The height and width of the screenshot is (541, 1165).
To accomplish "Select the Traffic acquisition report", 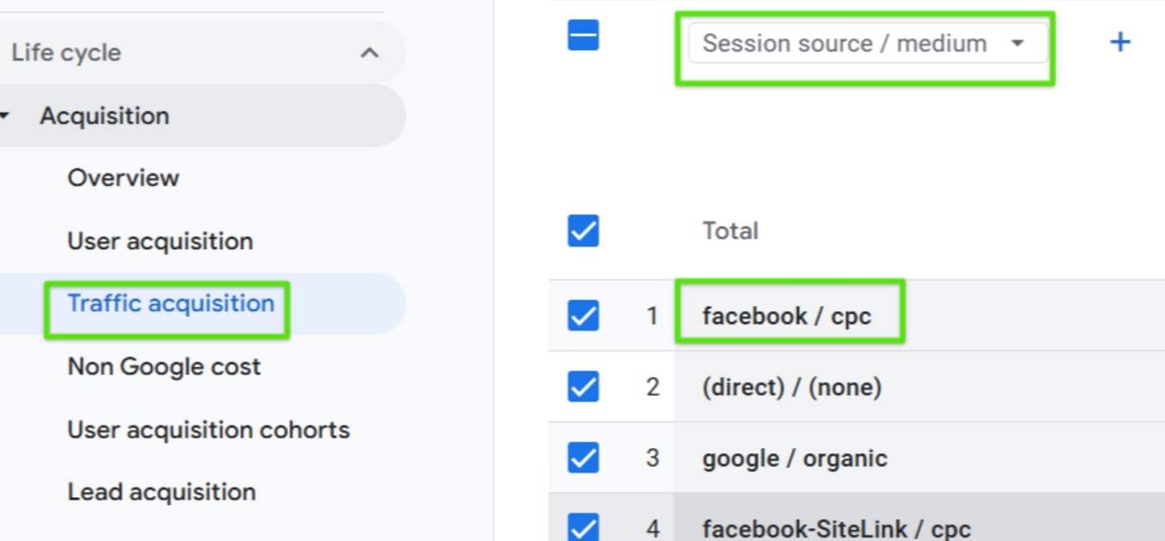I will (x=167, y=303).
